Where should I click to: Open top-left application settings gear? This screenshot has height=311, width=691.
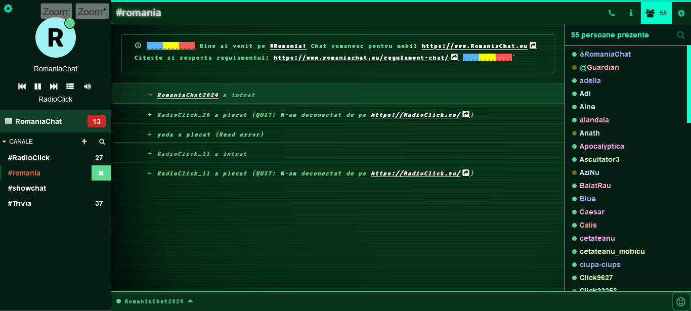[8, 9]
